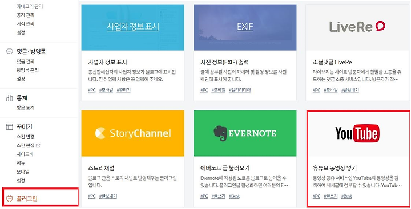Click the Evernote green banner

pyautogui.click(x=245, y=133)
